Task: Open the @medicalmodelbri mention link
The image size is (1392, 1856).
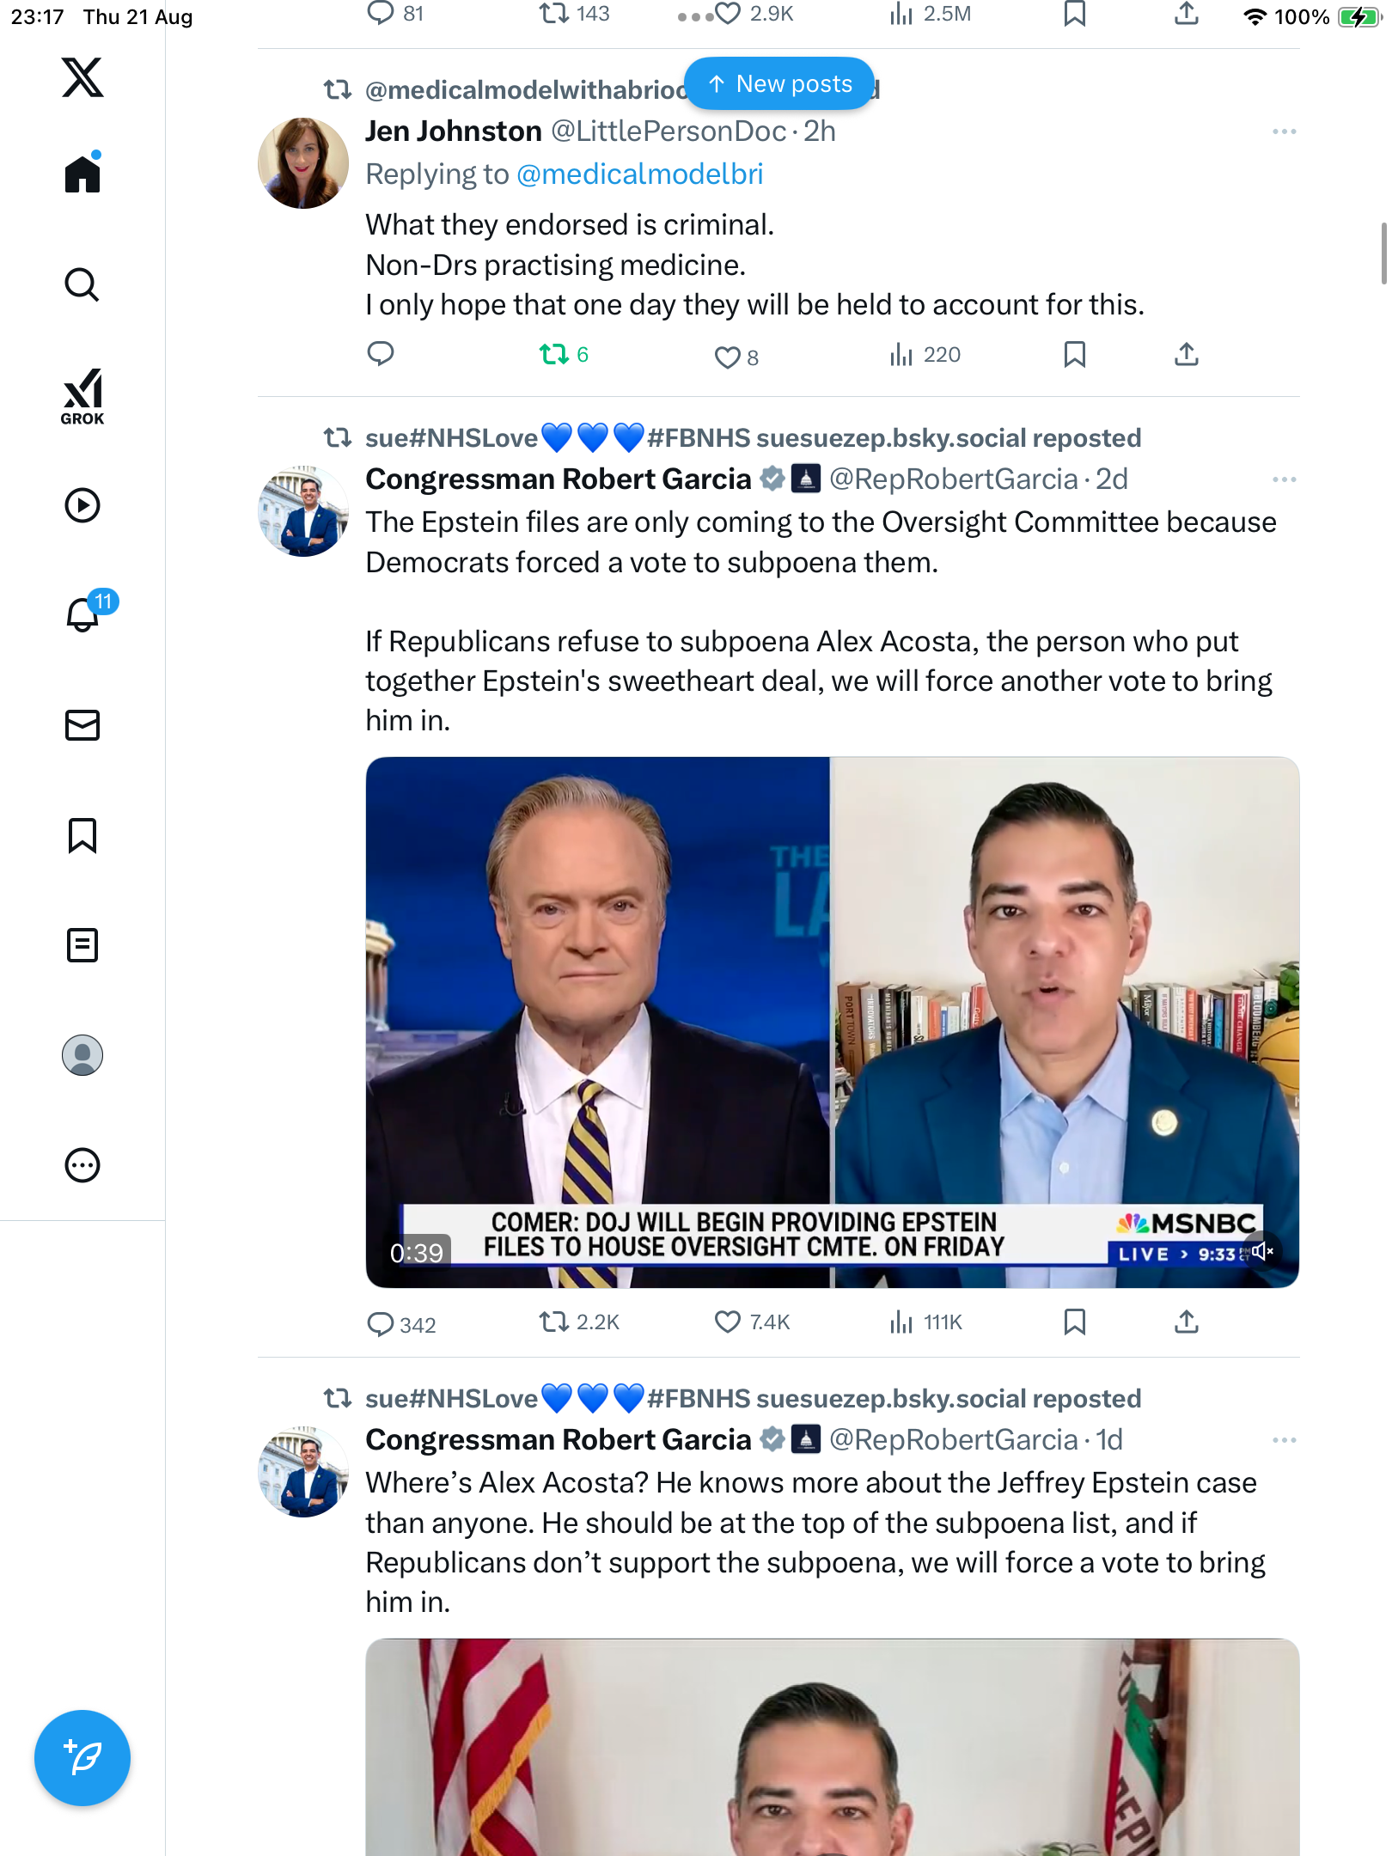Action: click(639, 174)
